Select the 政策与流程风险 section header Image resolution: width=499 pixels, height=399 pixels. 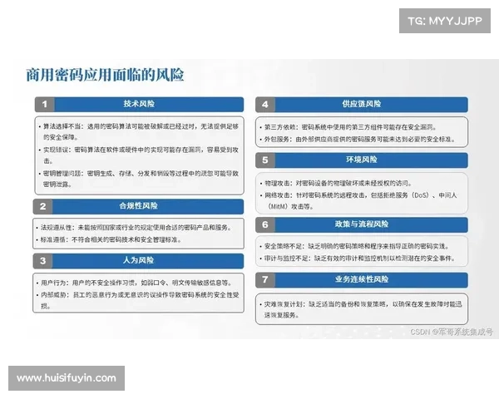[x=362, y=224]
